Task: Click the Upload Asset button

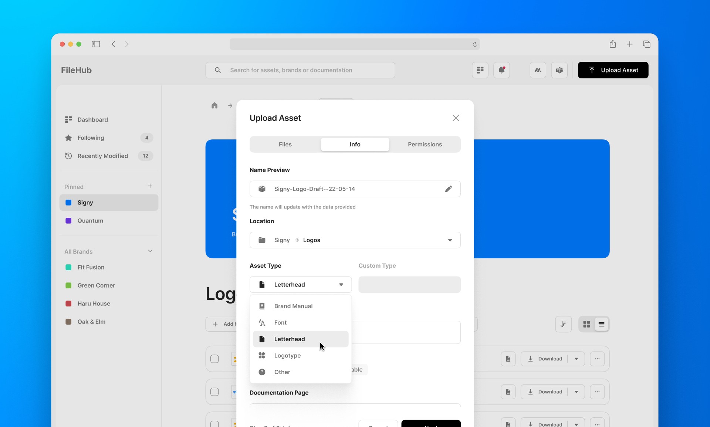Action: click(x=613, y=70)
